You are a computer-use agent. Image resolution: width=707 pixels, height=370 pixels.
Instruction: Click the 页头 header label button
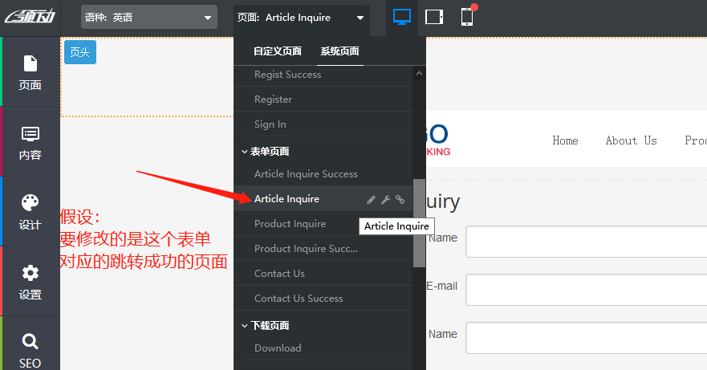click(80, 52)
